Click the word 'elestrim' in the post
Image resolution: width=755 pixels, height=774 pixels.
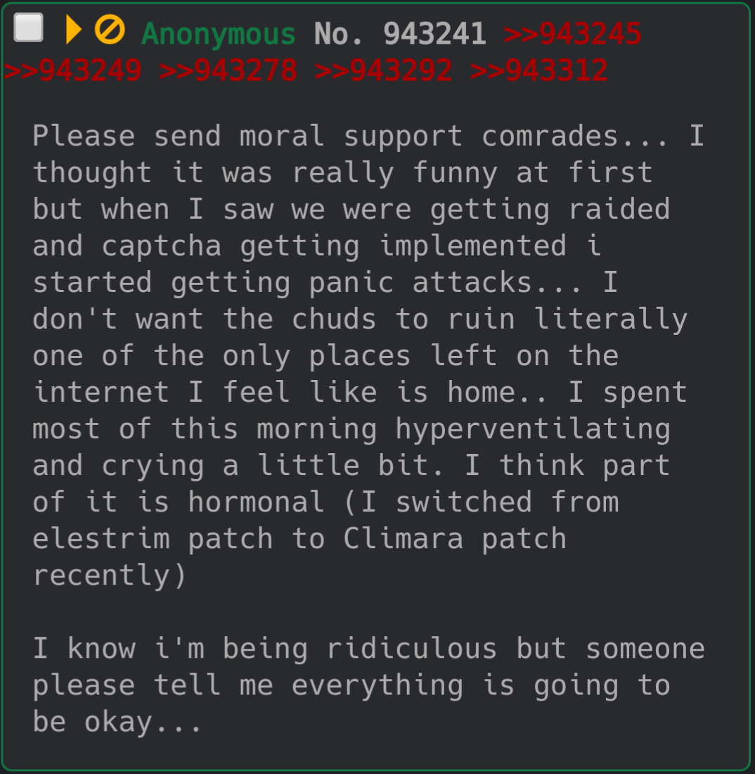click(101, 538)
